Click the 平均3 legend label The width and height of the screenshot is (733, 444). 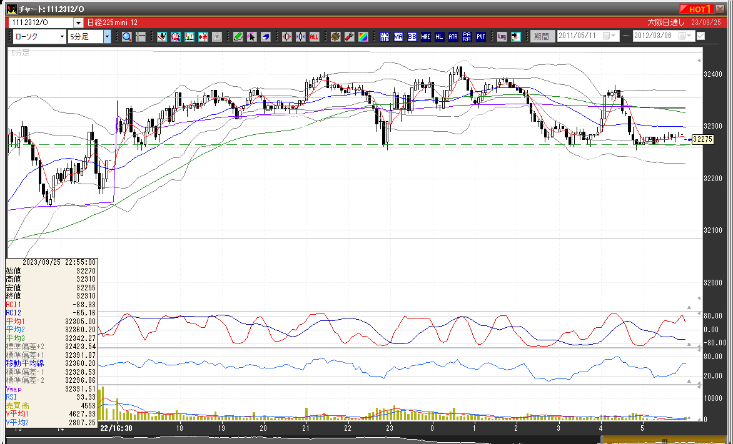pyautogui.click(x=16, y=338)
